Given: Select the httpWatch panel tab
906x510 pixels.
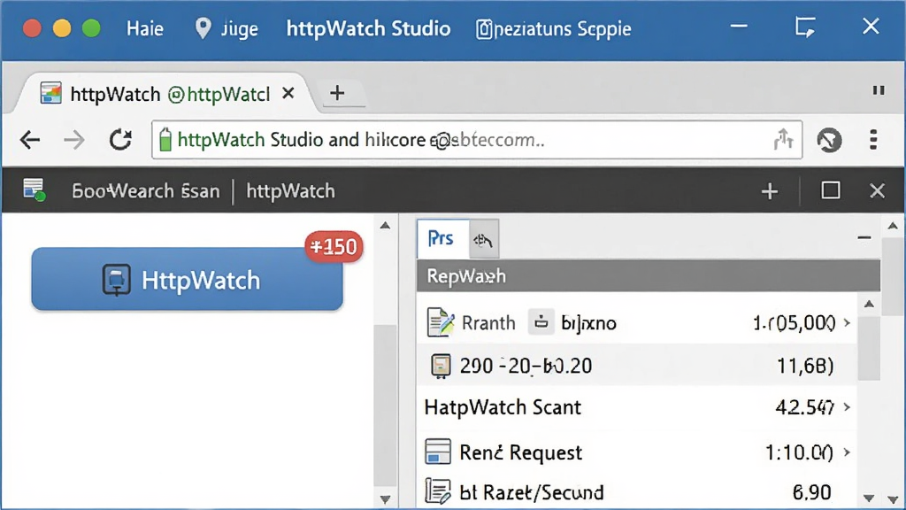Looking at the screenshot, I should pos(290,191).
